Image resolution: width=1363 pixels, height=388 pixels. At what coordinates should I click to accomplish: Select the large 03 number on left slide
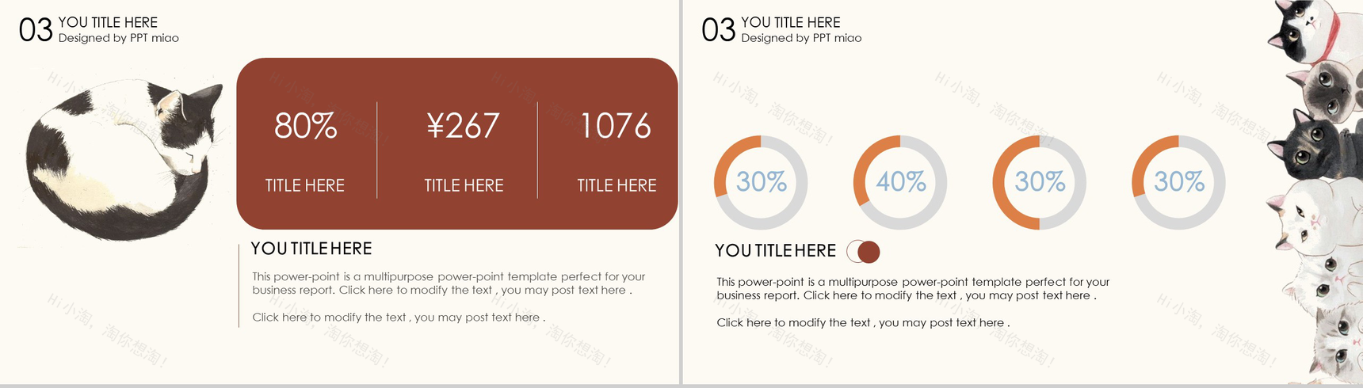(36, 31)
